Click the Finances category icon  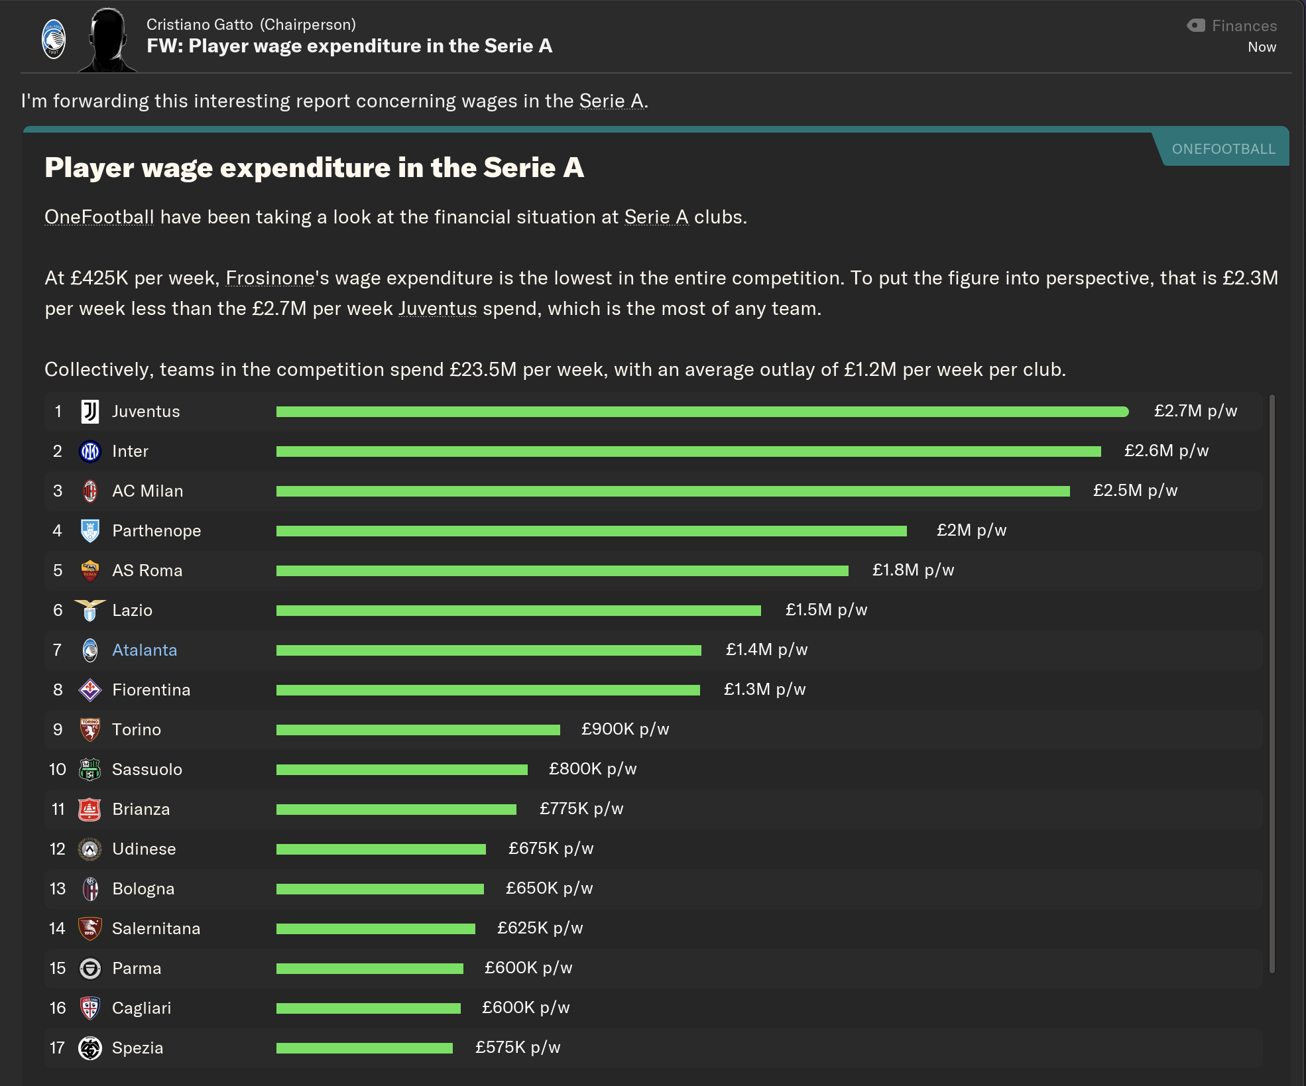click(x=1196, y=26)
